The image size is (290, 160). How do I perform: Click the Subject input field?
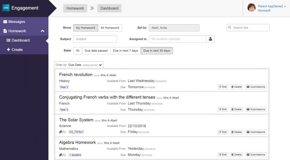(x=95, y=39)
